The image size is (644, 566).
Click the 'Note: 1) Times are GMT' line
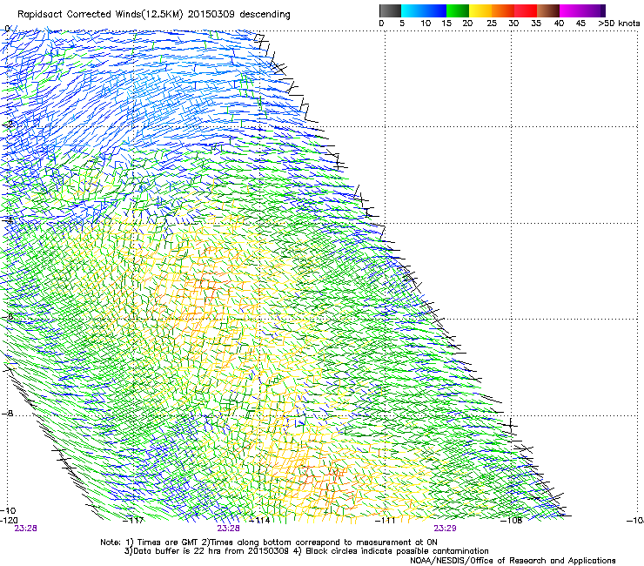click(269, 542)
